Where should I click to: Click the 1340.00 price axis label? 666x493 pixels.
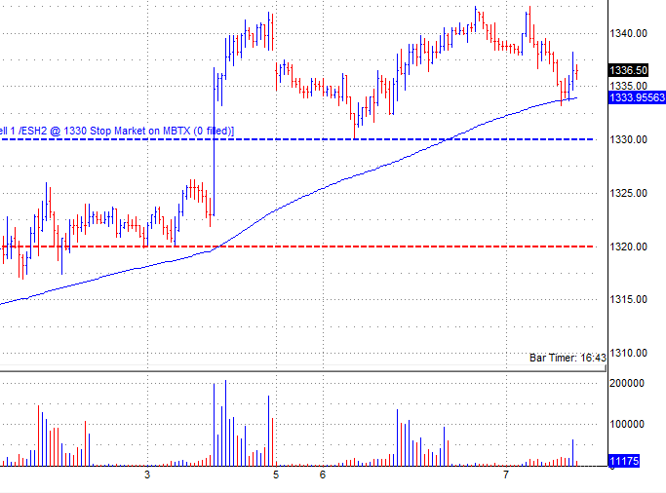coord(628,33)
